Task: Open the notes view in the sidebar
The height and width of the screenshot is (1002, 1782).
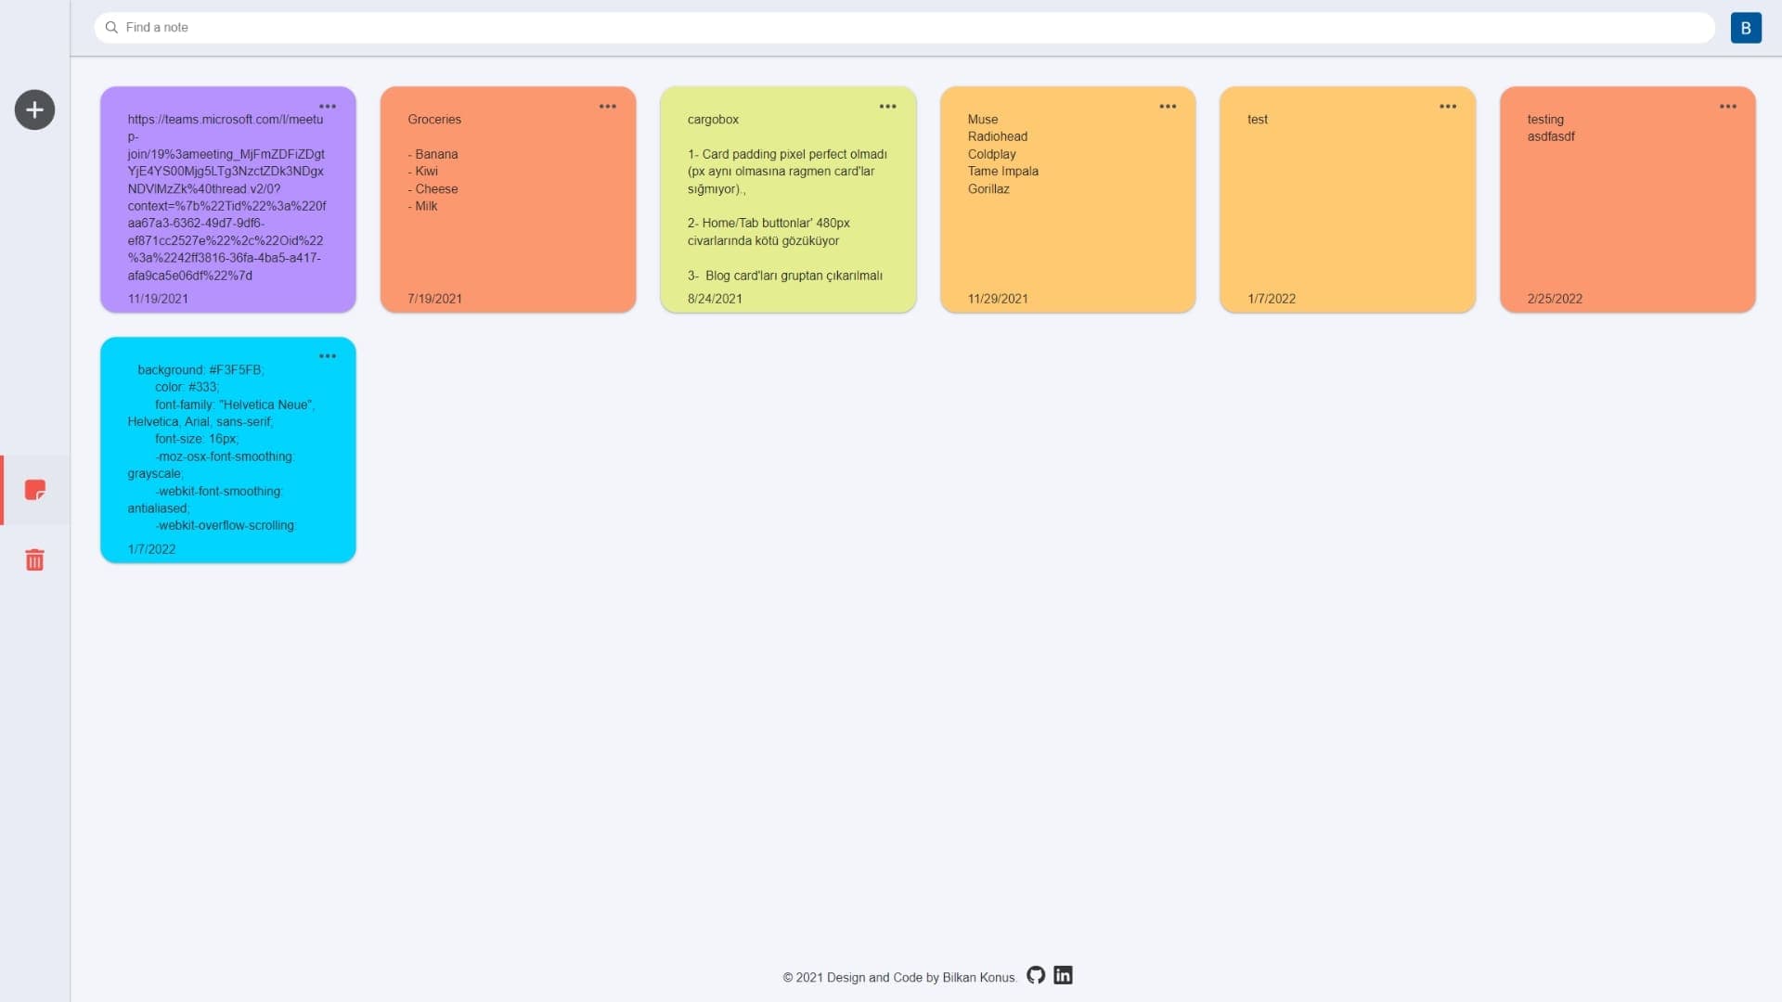Action: click(x=35, y=490)
